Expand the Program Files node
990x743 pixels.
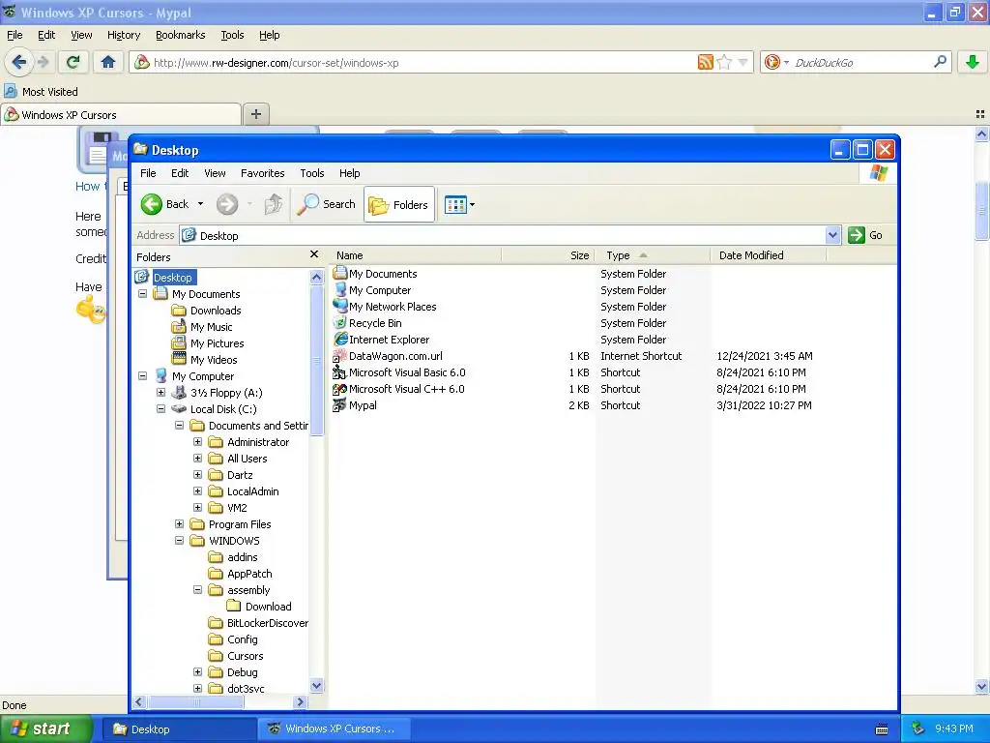coord(179,523)
